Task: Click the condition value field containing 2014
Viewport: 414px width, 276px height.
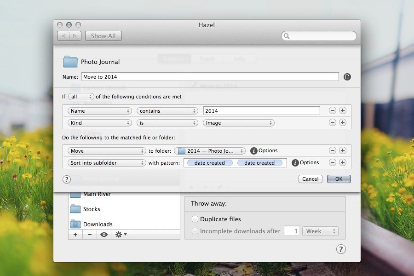Action: point(261,111)
